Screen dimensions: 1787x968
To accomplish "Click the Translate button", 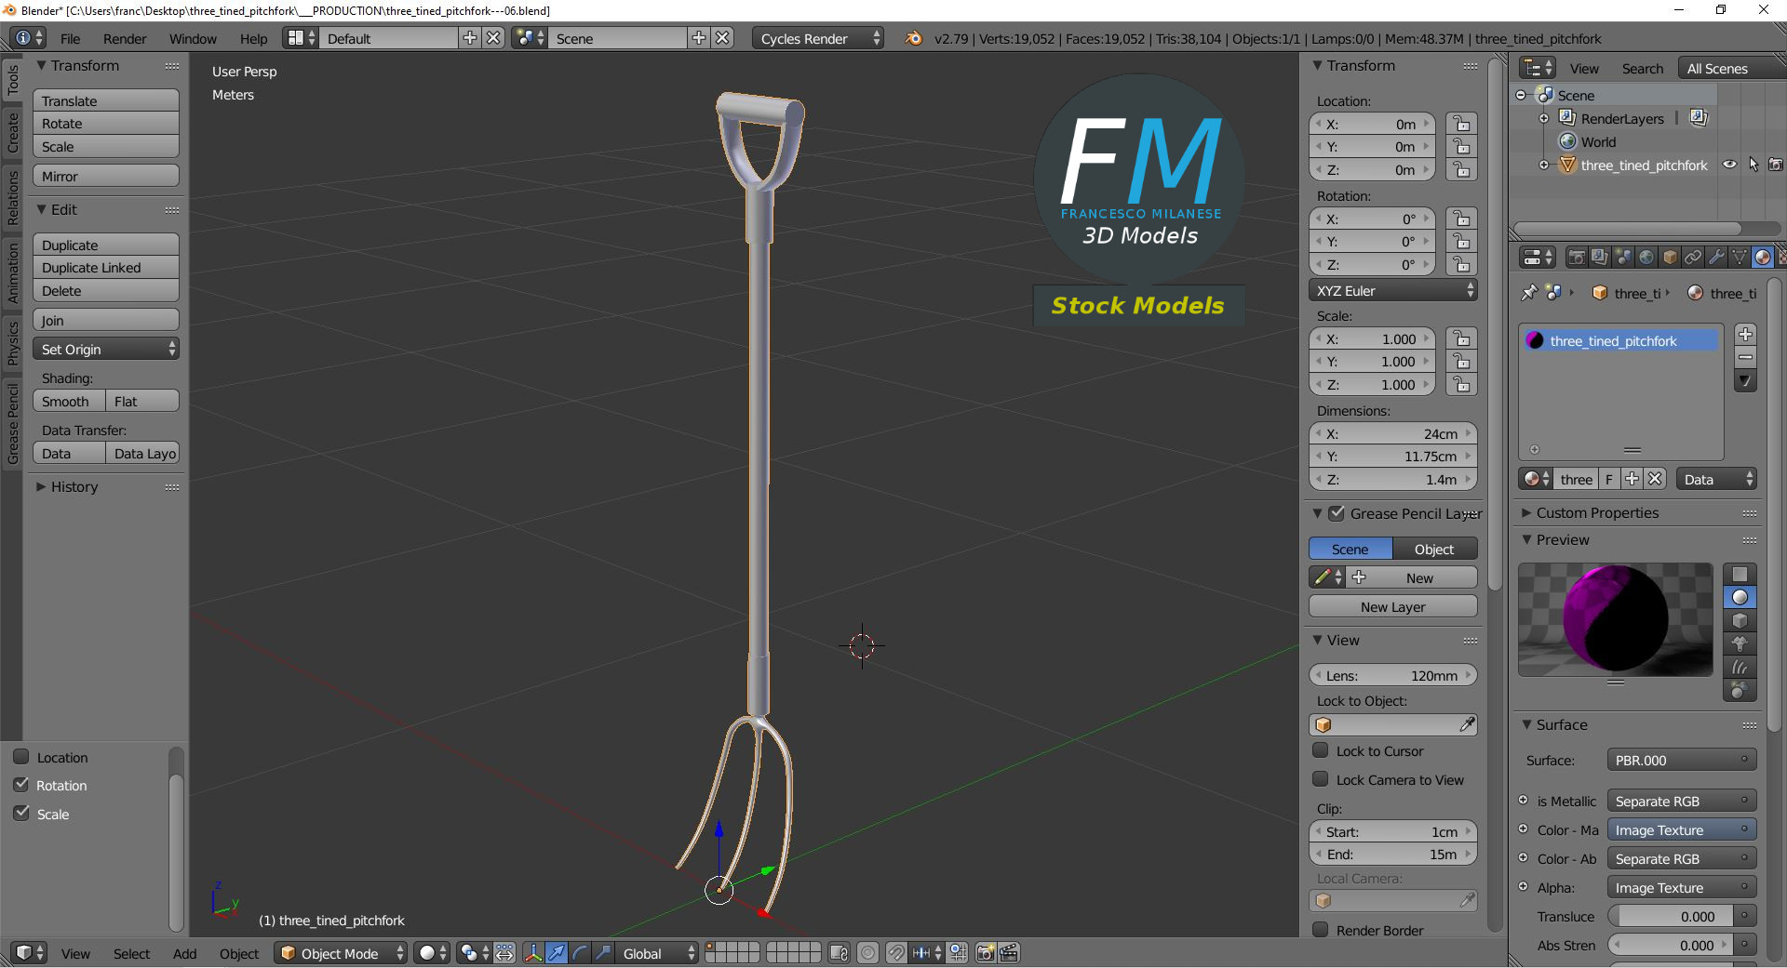I will 106,100.
